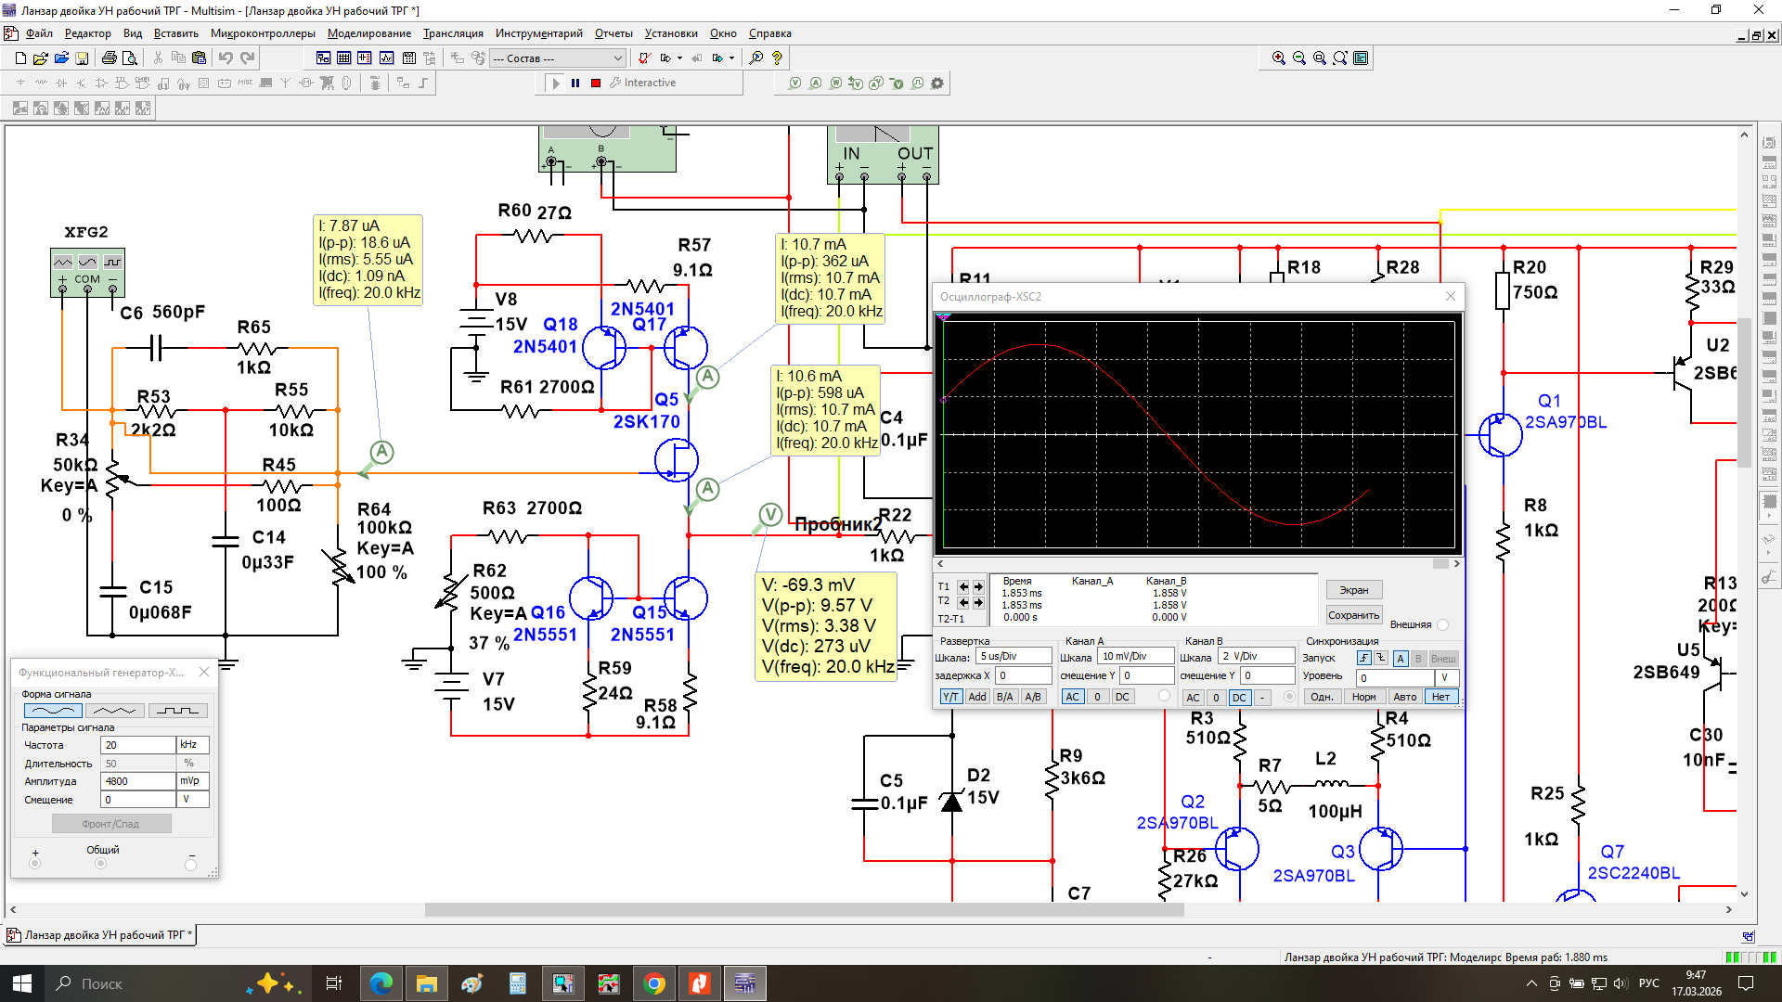Viewport: 1782px width, 1002px height.
Task: Click the oscilloscope horizontal scrollbar thumb
Action: point(1440,563)
